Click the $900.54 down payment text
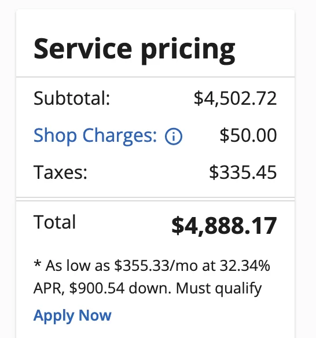Screen dimensions: 316x338 click(97, 288)
